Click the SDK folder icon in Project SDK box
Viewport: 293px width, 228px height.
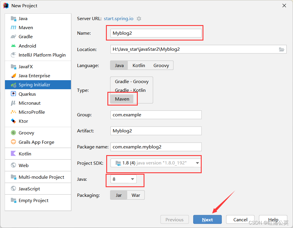tap(118, 163)
